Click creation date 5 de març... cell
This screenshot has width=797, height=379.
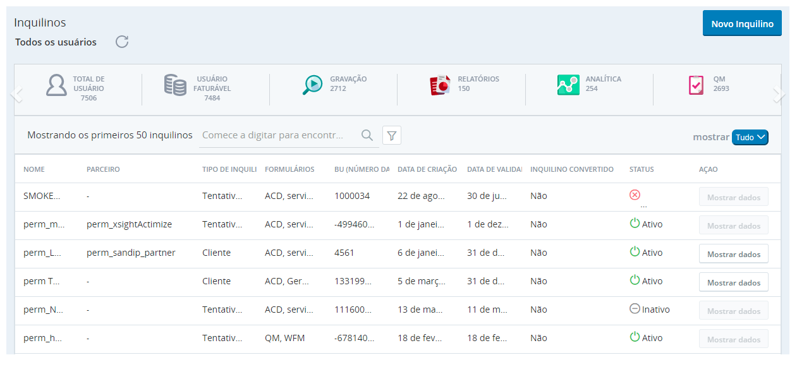click(x=421, y=281)
